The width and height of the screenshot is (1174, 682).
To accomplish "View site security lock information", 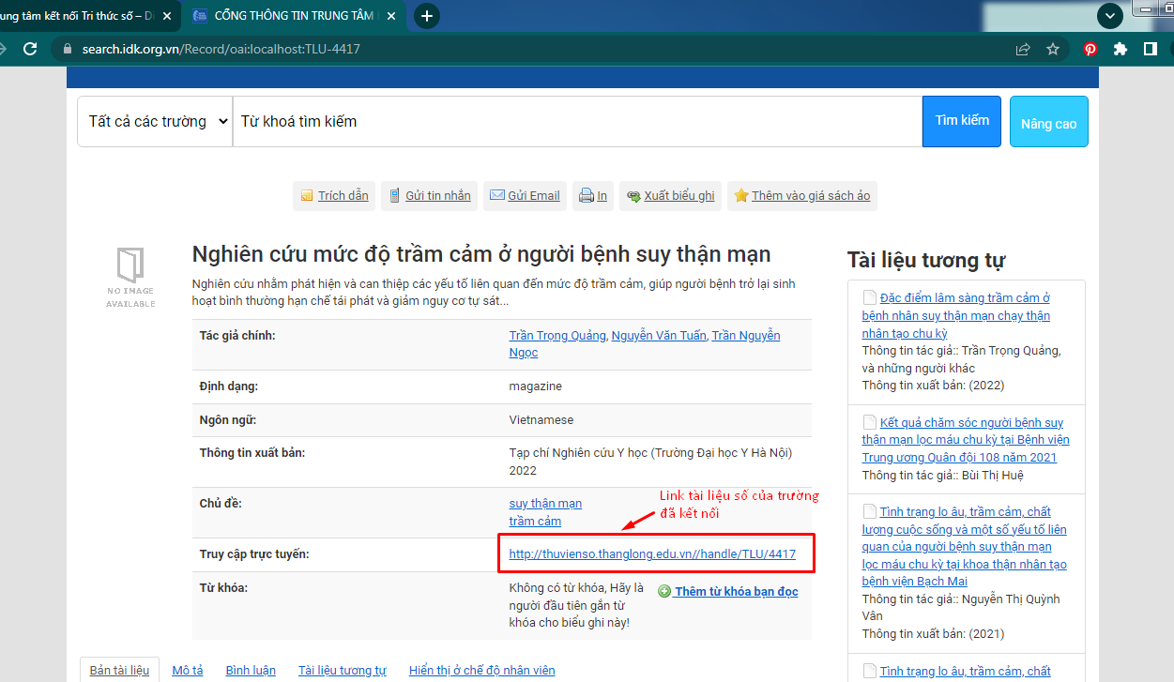I will 66,49.
